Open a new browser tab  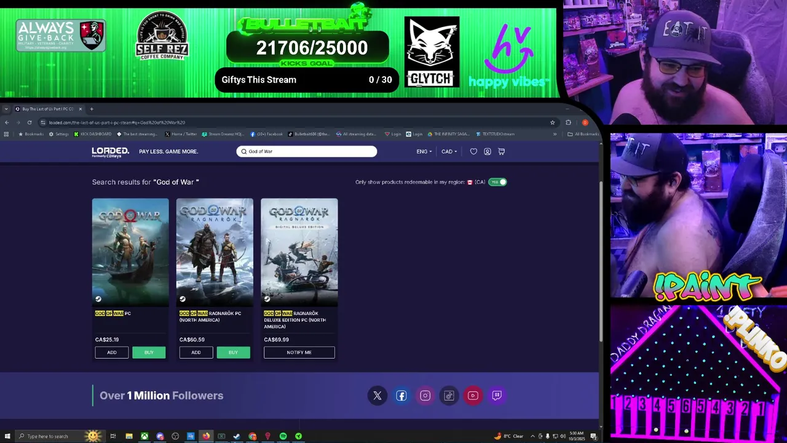click(92, 109)
